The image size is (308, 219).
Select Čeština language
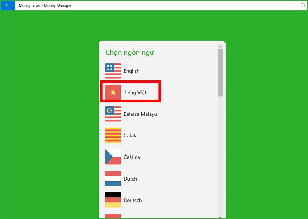pyautogui.click(x=132, y=157)
